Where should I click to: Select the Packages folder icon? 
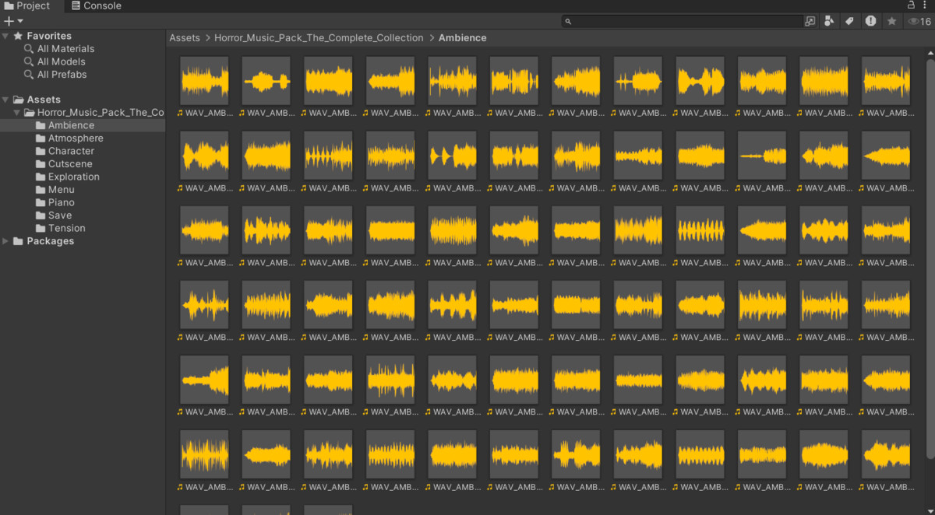pos(18,241)
